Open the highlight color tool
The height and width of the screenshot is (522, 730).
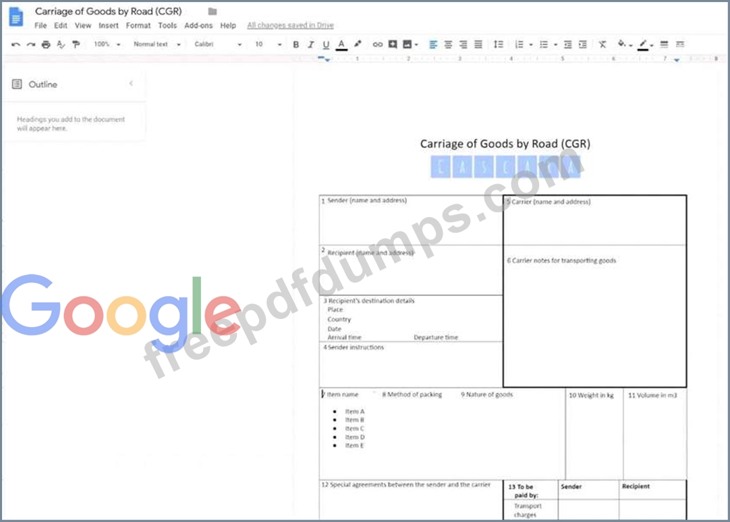pyautogui.click(x=358, y=44)
